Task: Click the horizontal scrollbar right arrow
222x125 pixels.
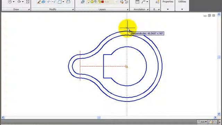Action: (x=215, y=117)
